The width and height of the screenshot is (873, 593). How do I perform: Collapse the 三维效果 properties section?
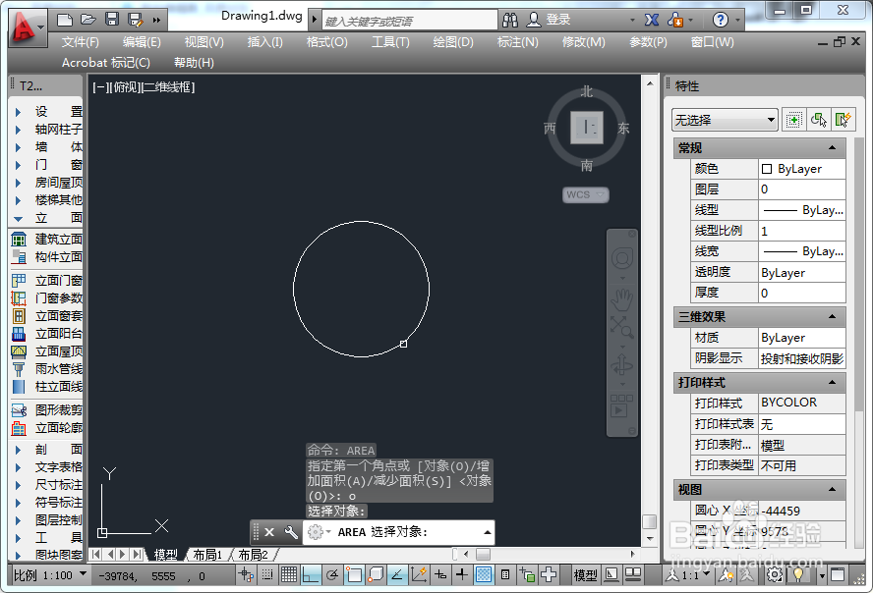[x=832, y=317]
